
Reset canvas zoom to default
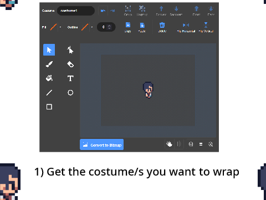click(x=201, y=144)
